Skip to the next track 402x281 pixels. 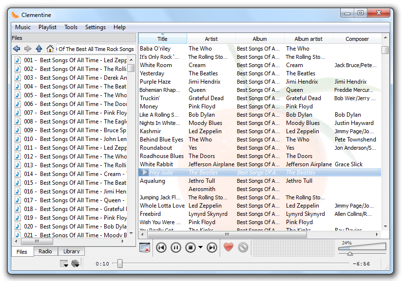point(212,247)
